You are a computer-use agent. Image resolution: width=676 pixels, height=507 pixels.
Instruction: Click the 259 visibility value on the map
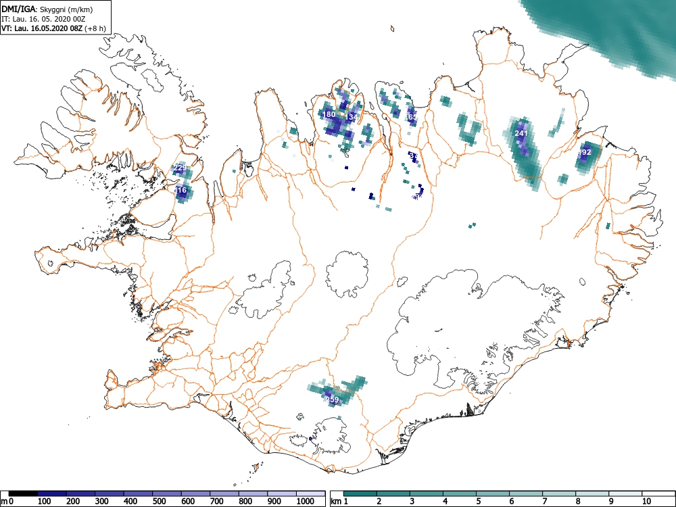(333, 400)
